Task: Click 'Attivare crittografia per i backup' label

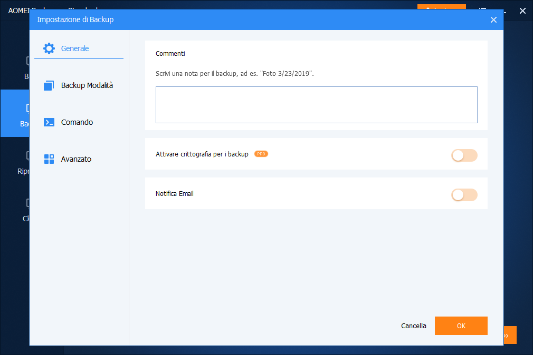Action: pyautogui.click(x=202, y=154)
